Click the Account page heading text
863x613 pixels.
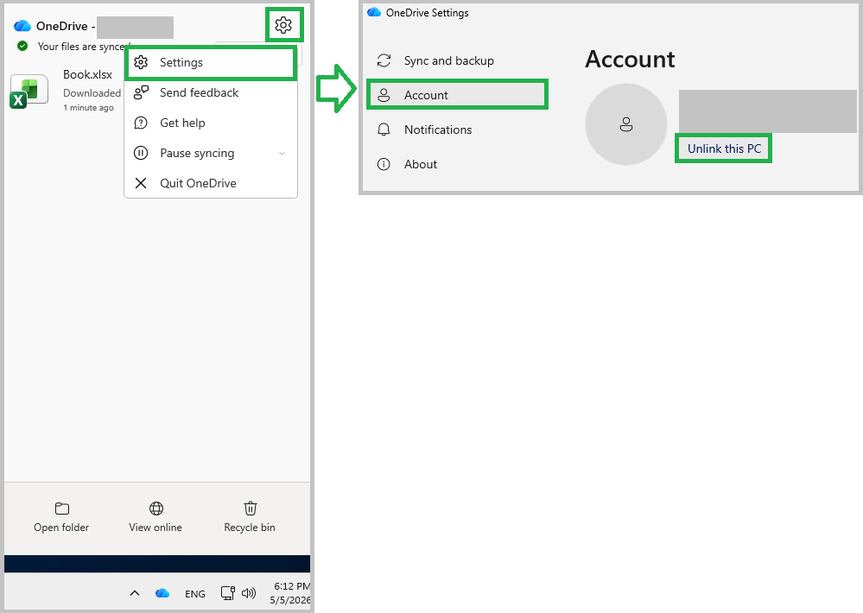[630, 60]
